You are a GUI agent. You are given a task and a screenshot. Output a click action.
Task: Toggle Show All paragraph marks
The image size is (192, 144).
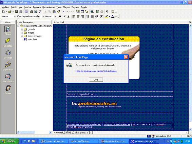(x=107, y=12)
